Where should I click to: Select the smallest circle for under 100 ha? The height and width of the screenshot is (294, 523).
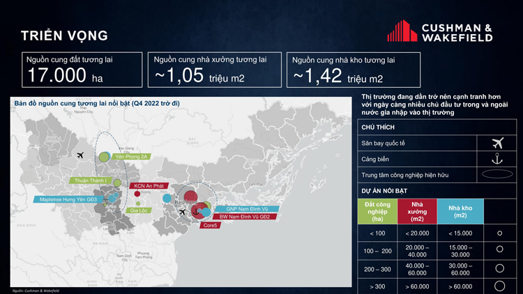click(499, 233)
